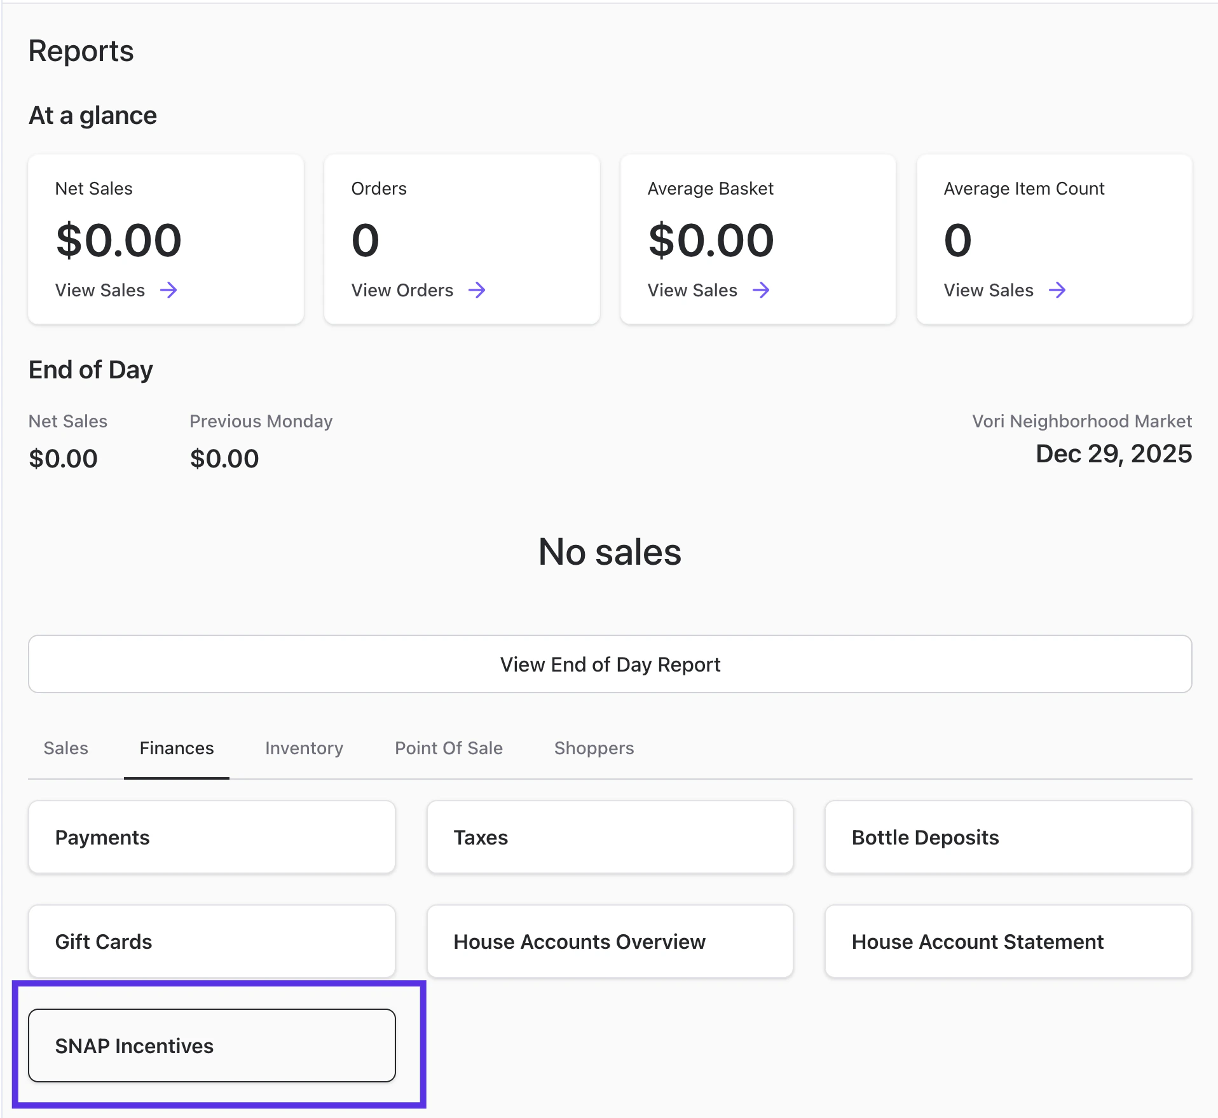Click the arrow icon beside Net Sales' View Sales
1218x1118 pixels.
click(168, 291)
